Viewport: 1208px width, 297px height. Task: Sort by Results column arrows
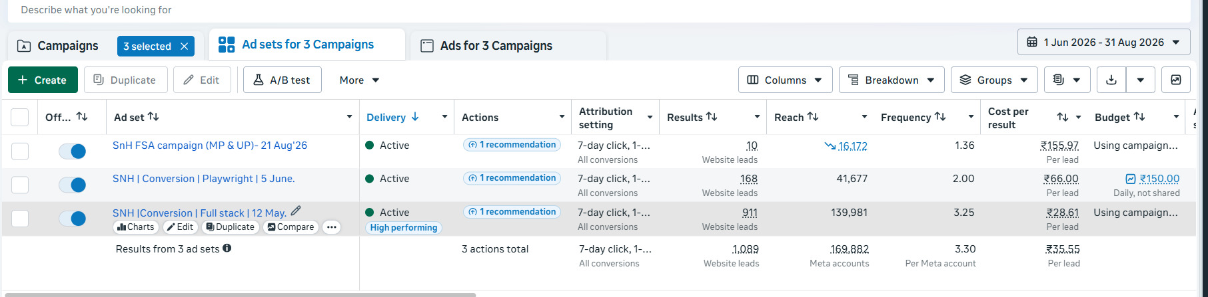(712, 116)
